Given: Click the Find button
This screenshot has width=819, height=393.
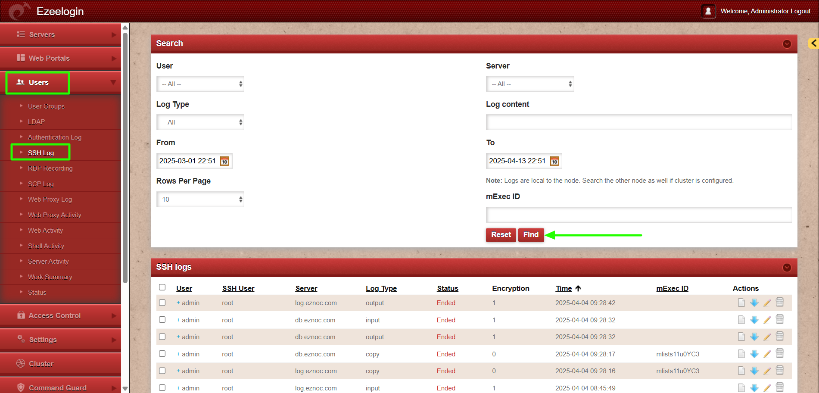Looking at the screenshot, I should [x=531, y=235].
